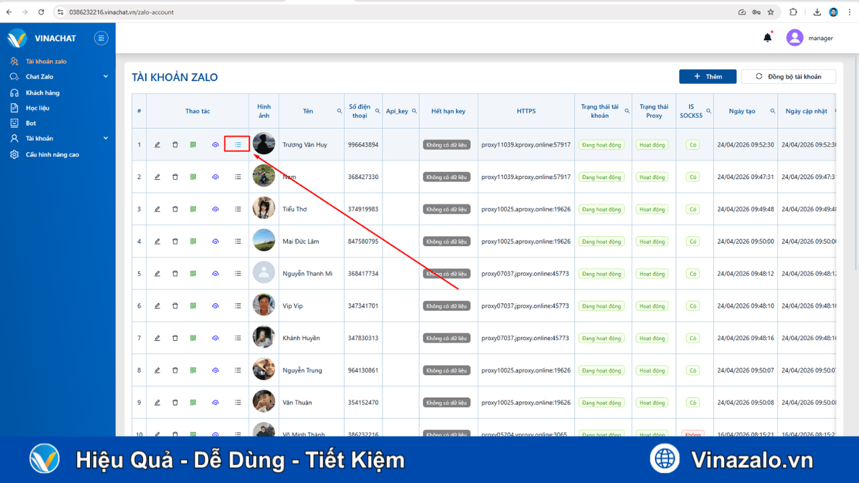
Task: Click the blue cloud icon in Mai Đức Lâm row
Action: pos(215,241)
